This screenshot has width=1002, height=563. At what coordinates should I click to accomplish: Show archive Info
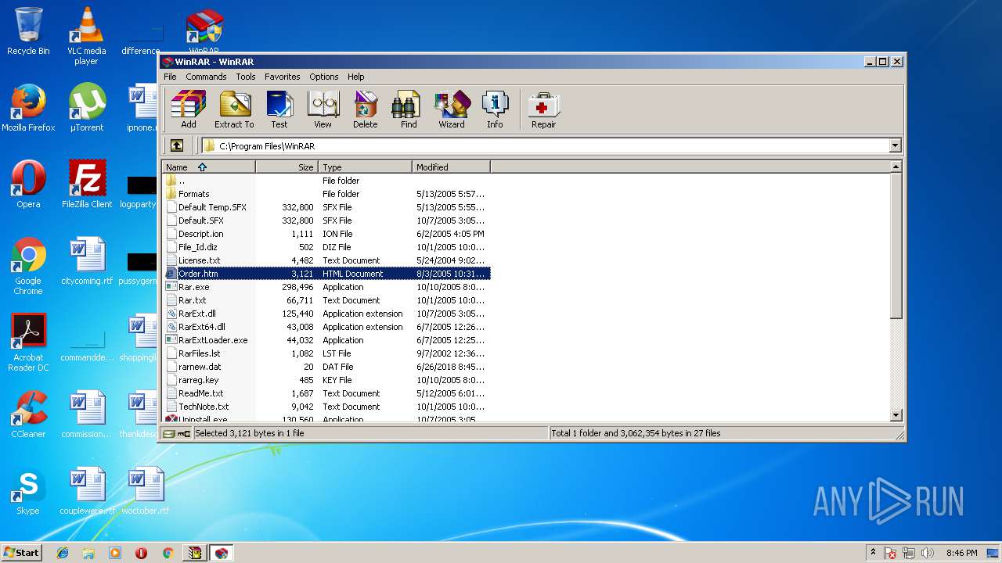click(x=495, y=109)
